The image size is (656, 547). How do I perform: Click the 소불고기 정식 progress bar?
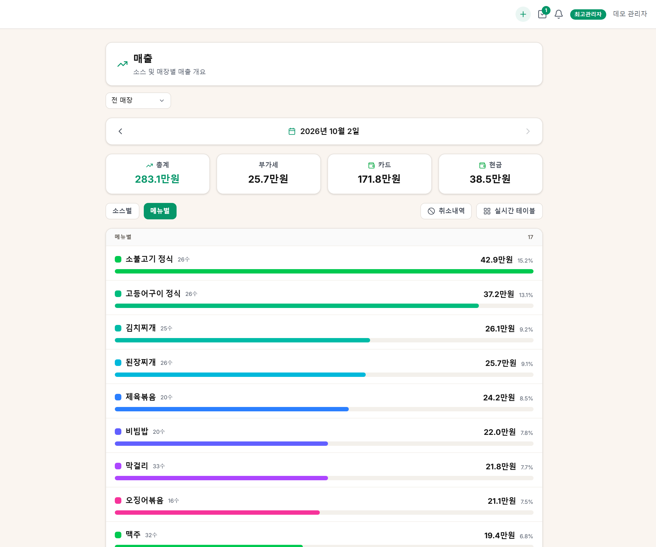[x=324, y=271]
